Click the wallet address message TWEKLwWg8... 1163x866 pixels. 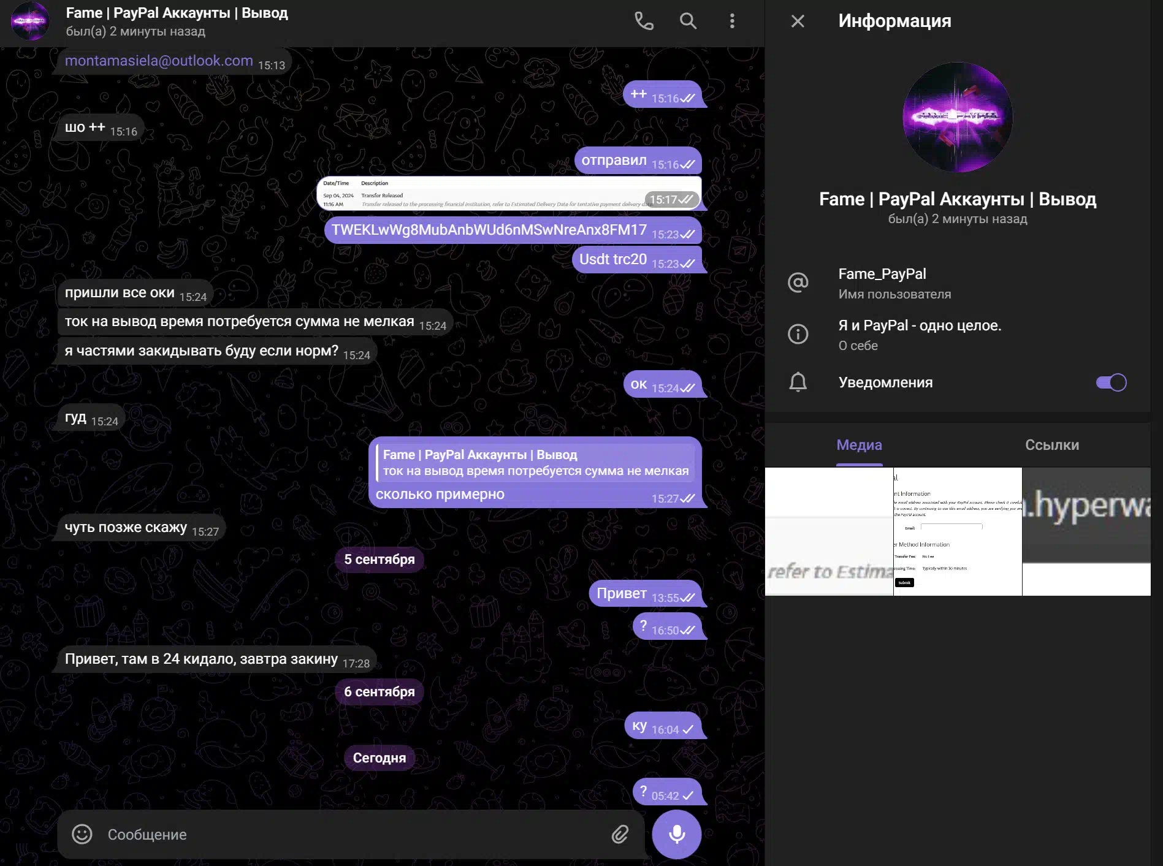coord(513,230)
